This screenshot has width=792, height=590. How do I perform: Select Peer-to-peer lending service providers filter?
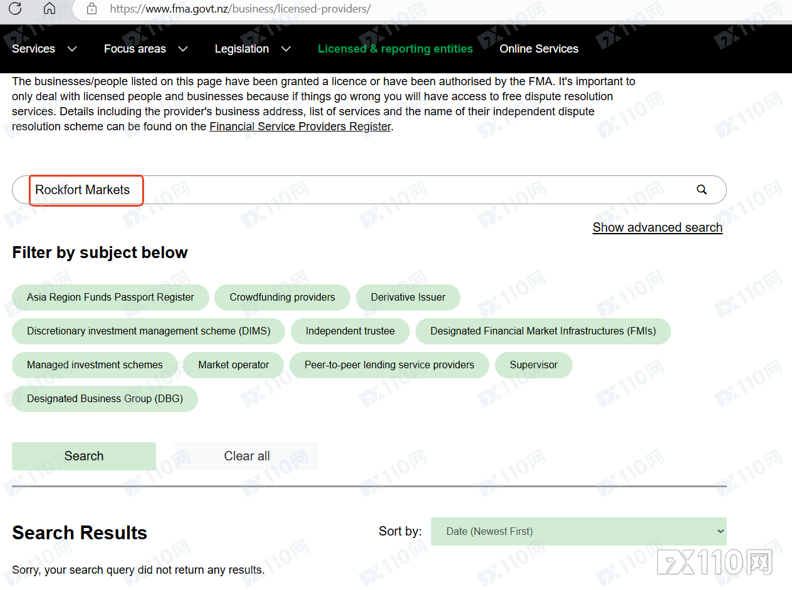point(389,365)
